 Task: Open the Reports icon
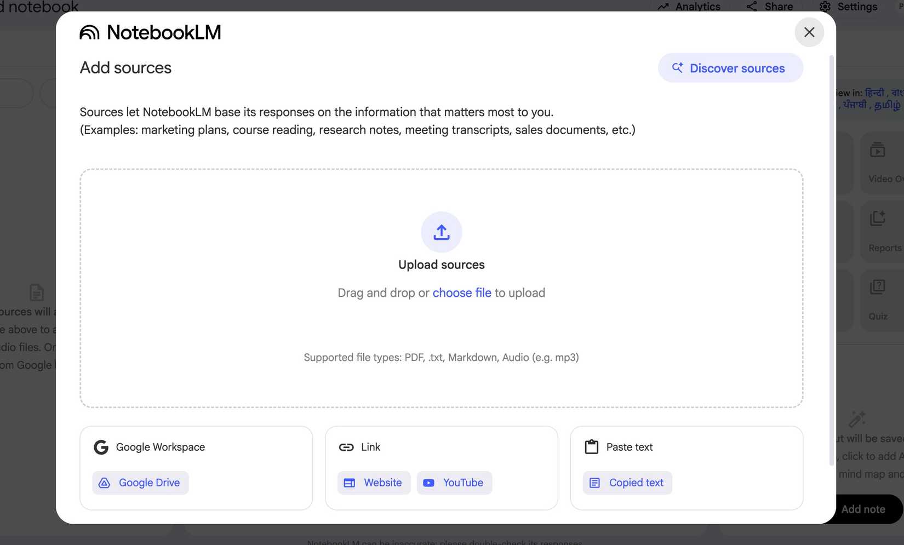coord(878,218)
